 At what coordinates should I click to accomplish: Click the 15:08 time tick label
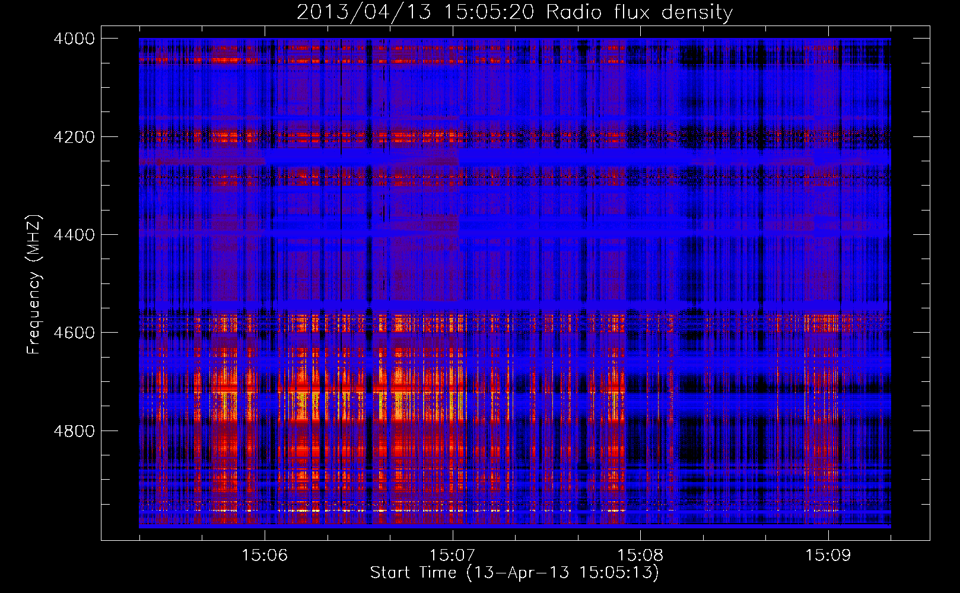pos(640,556)
